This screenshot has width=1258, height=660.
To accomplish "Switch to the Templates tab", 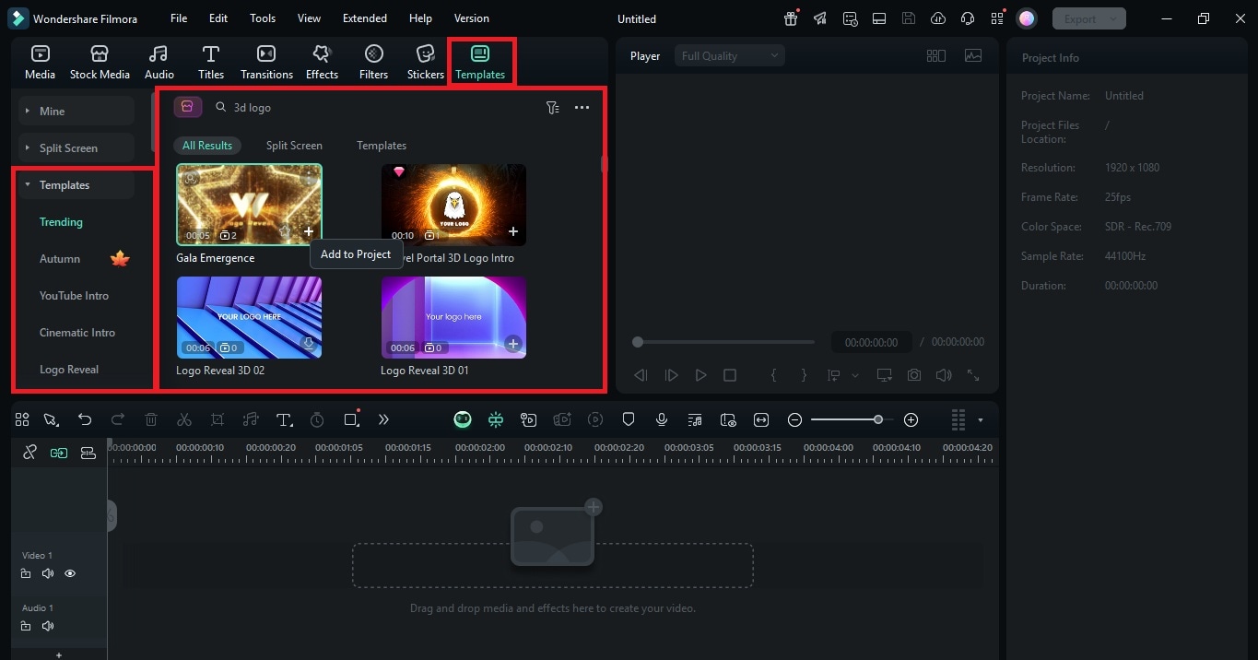I will pyautogui.click(x=480, y=62).
